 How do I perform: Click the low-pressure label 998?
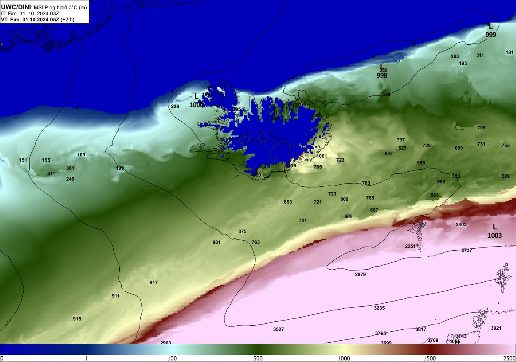pyautogui.click(x=382, y=75)
